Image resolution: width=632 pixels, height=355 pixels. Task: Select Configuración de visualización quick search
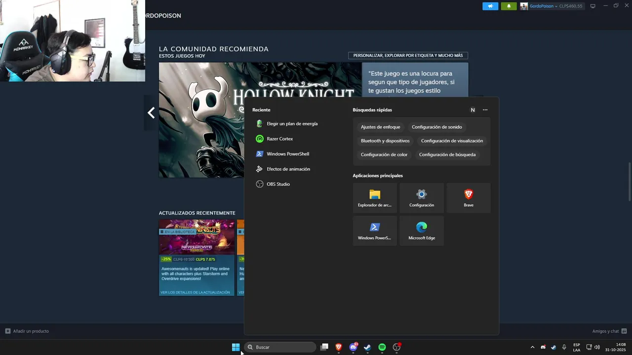tap(452, 141)
